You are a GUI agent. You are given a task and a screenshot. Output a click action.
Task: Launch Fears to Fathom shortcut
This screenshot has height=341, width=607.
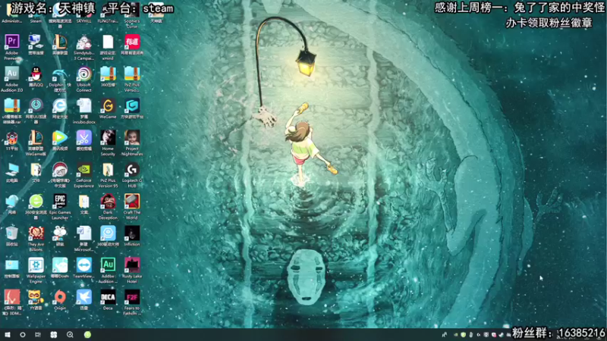coord(131,297)
